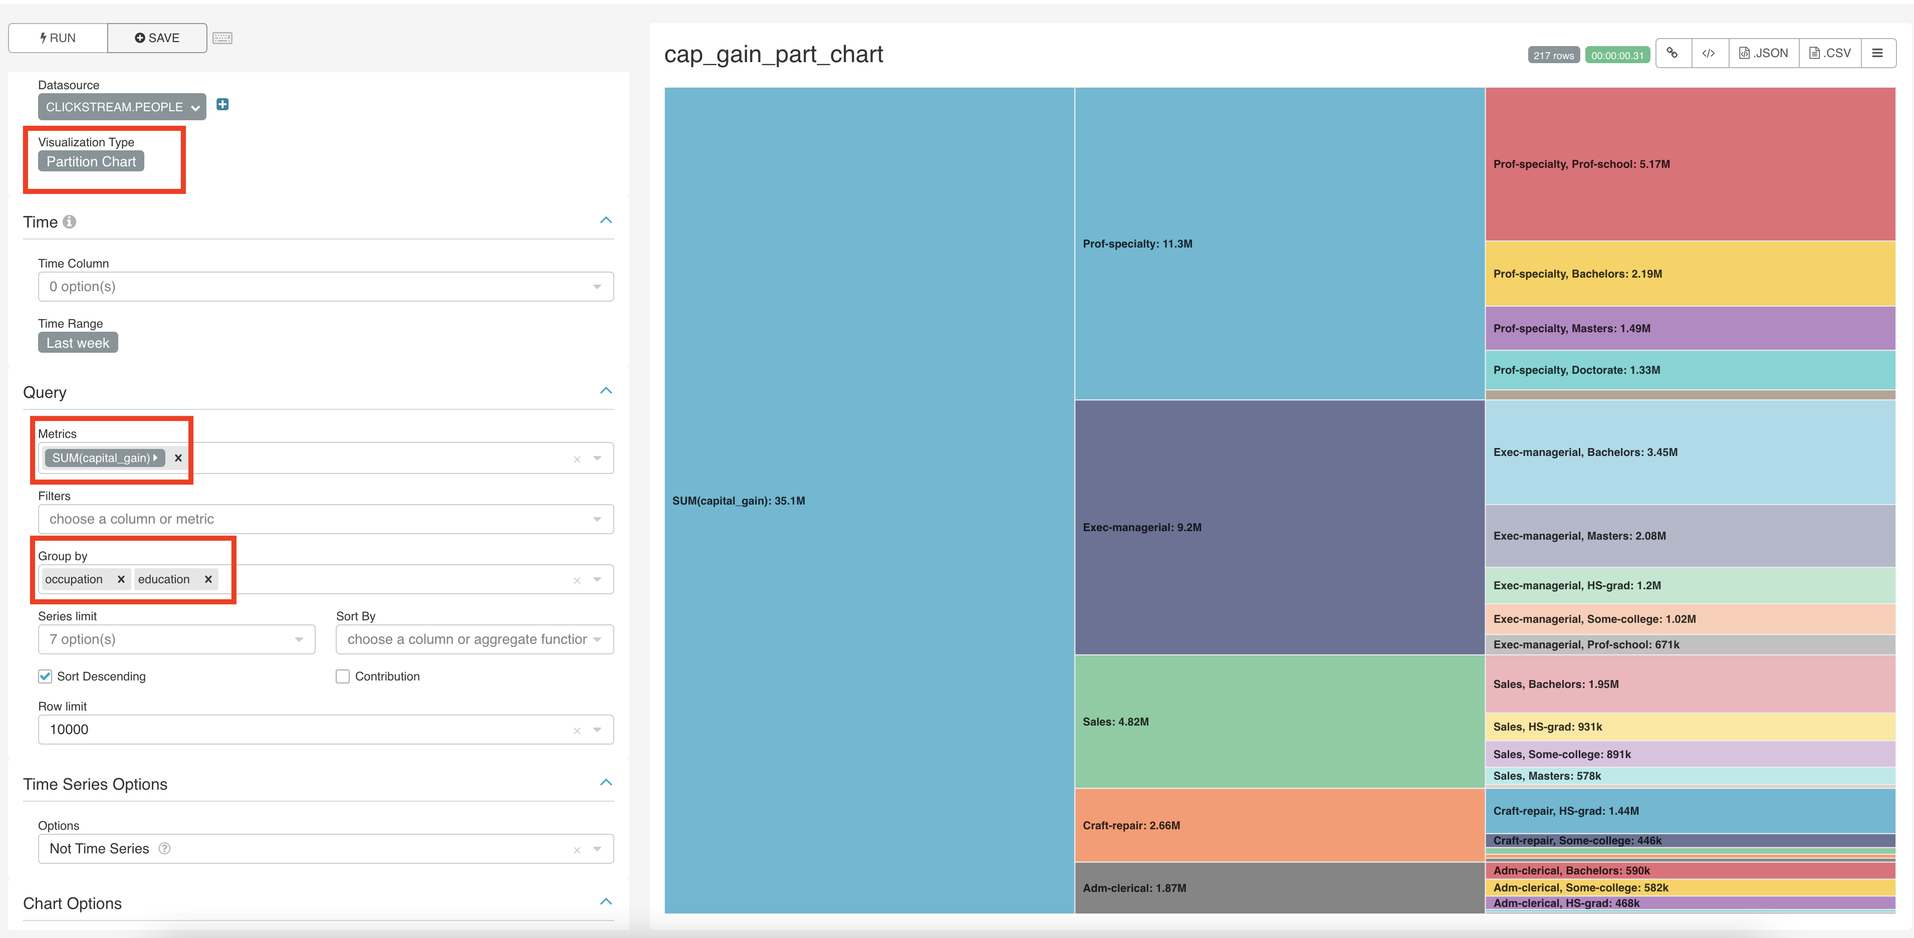
Task: Click Not Time Series help icon
Action: coord(165,848)
